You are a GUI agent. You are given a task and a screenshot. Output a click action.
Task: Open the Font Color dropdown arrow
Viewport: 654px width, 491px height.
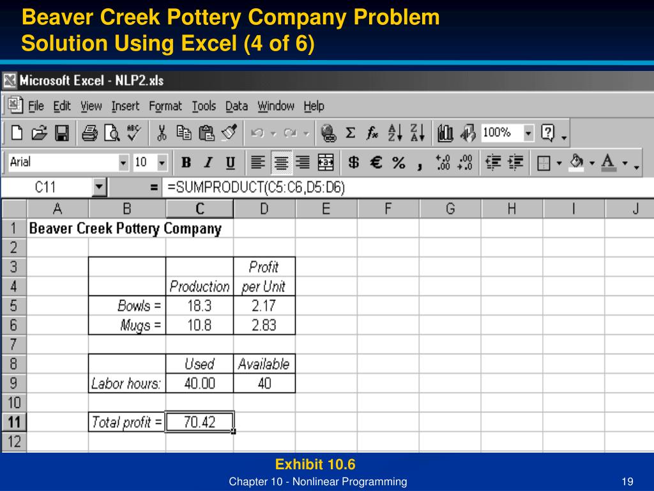(x=625, y=163)
